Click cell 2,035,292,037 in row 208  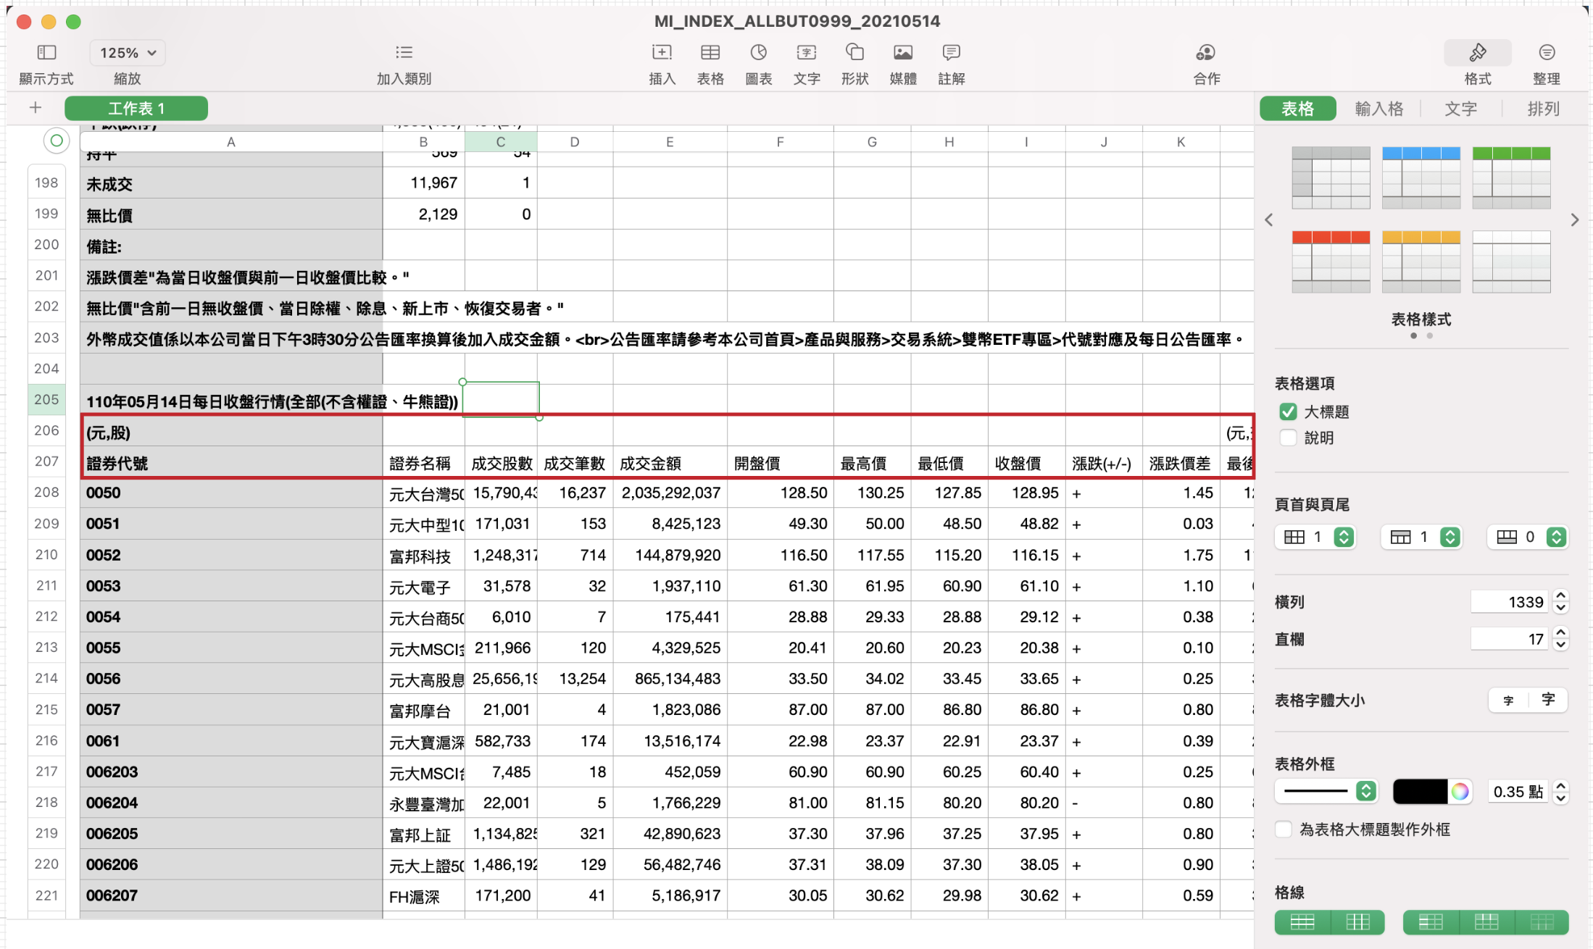pyautogui.click(x=670, y=493)
